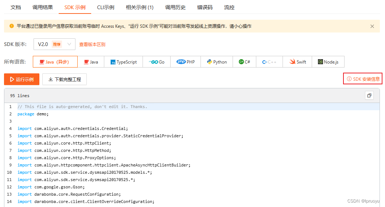Open the CLI示例 tab

tap(106, 7)
